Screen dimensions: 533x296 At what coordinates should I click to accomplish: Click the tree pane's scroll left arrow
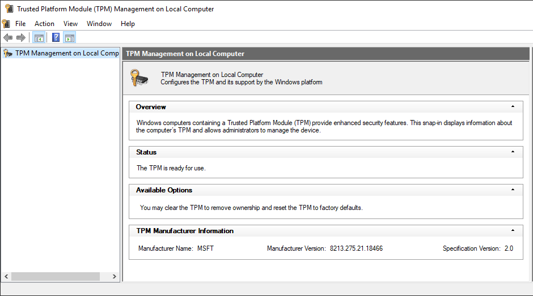coord(6,277)
